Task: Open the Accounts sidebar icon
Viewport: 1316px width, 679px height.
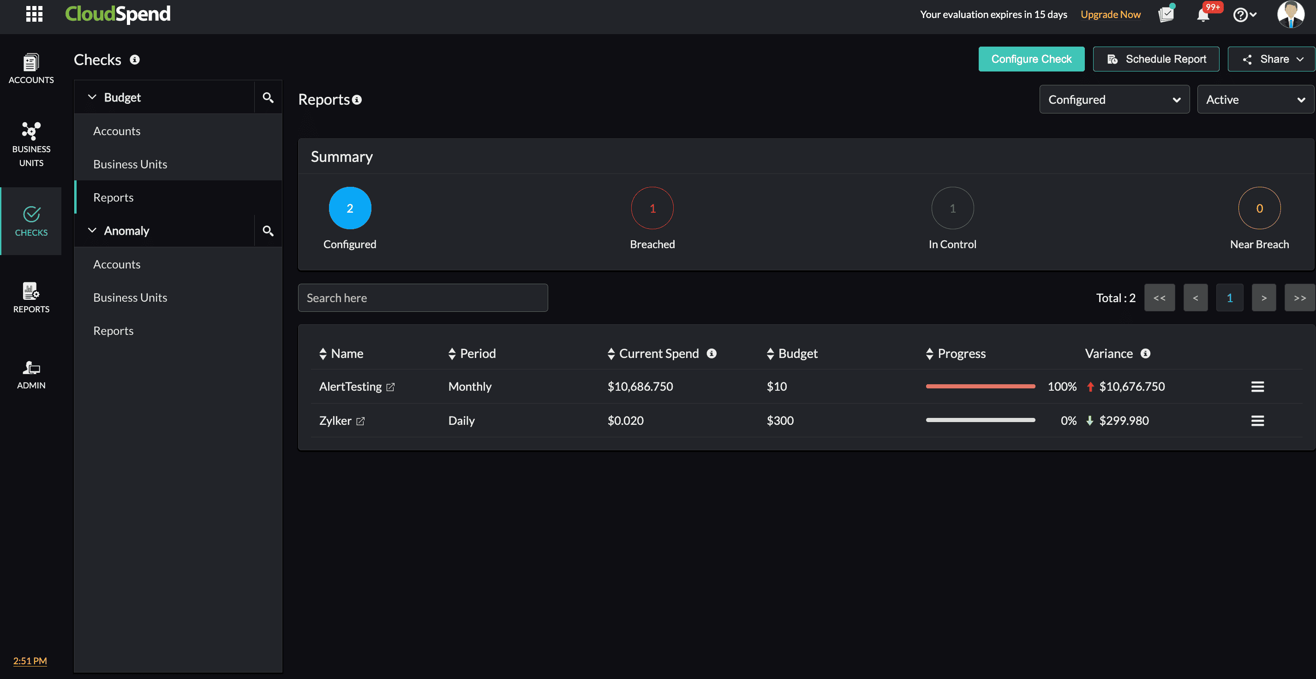Action: pos(31,68)
